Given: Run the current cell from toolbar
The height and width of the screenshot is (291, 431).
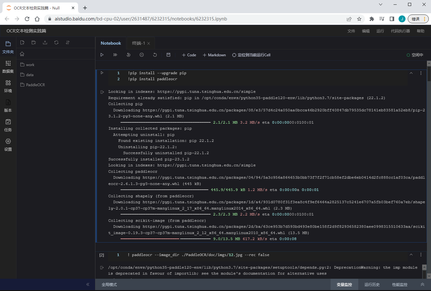Looking at the screenshot, I should pos(102,55).
